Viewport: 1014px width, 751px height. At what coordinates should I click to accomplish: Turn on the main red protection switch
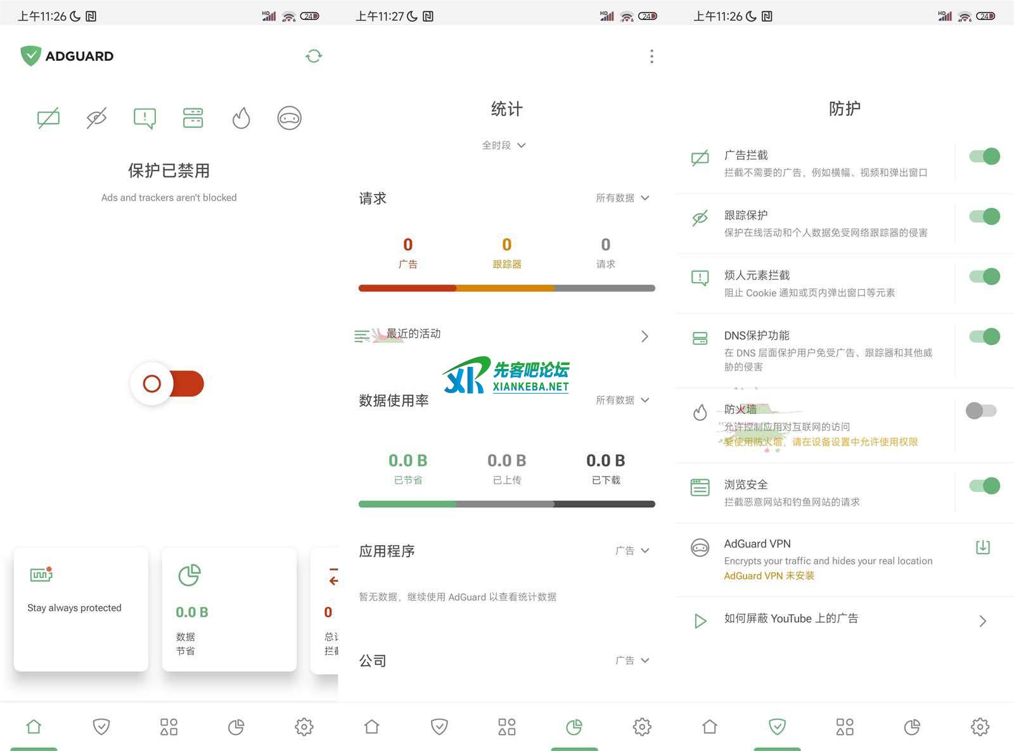[x=169, y=383]
